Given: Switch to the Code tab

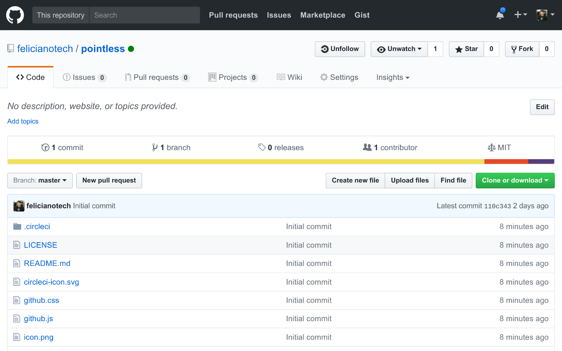Looking at the screenshot, I should pos(31,77).
